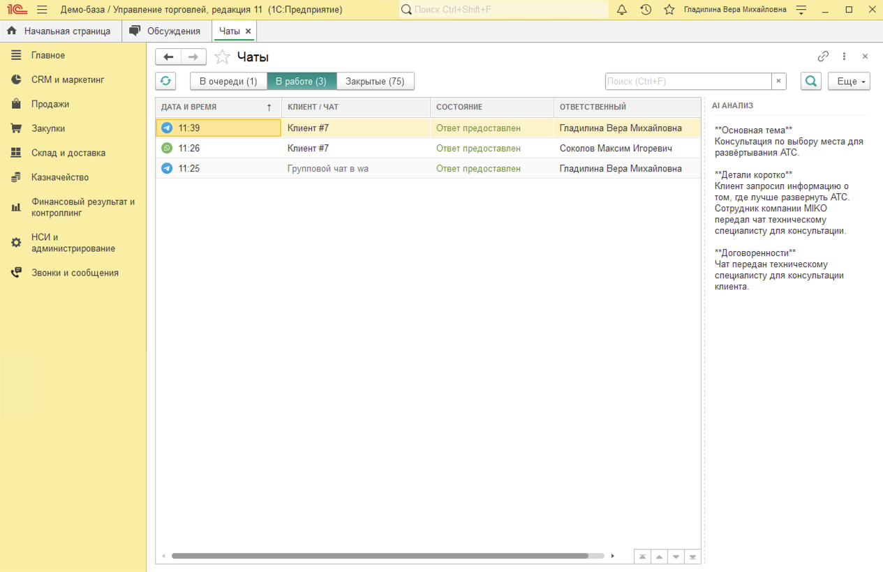Click the refresh chats list icon
The image size is (883, 572).
(165, 81)
